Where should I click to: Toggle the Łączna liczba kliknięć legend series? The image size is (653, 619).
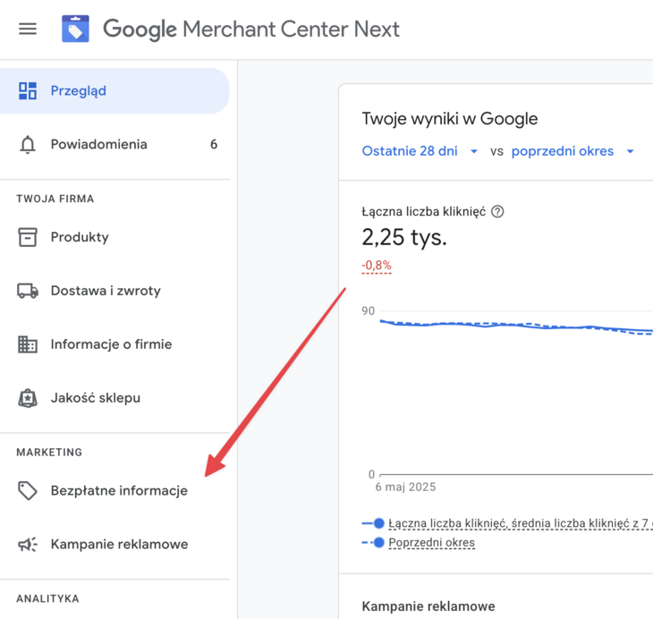507,523
